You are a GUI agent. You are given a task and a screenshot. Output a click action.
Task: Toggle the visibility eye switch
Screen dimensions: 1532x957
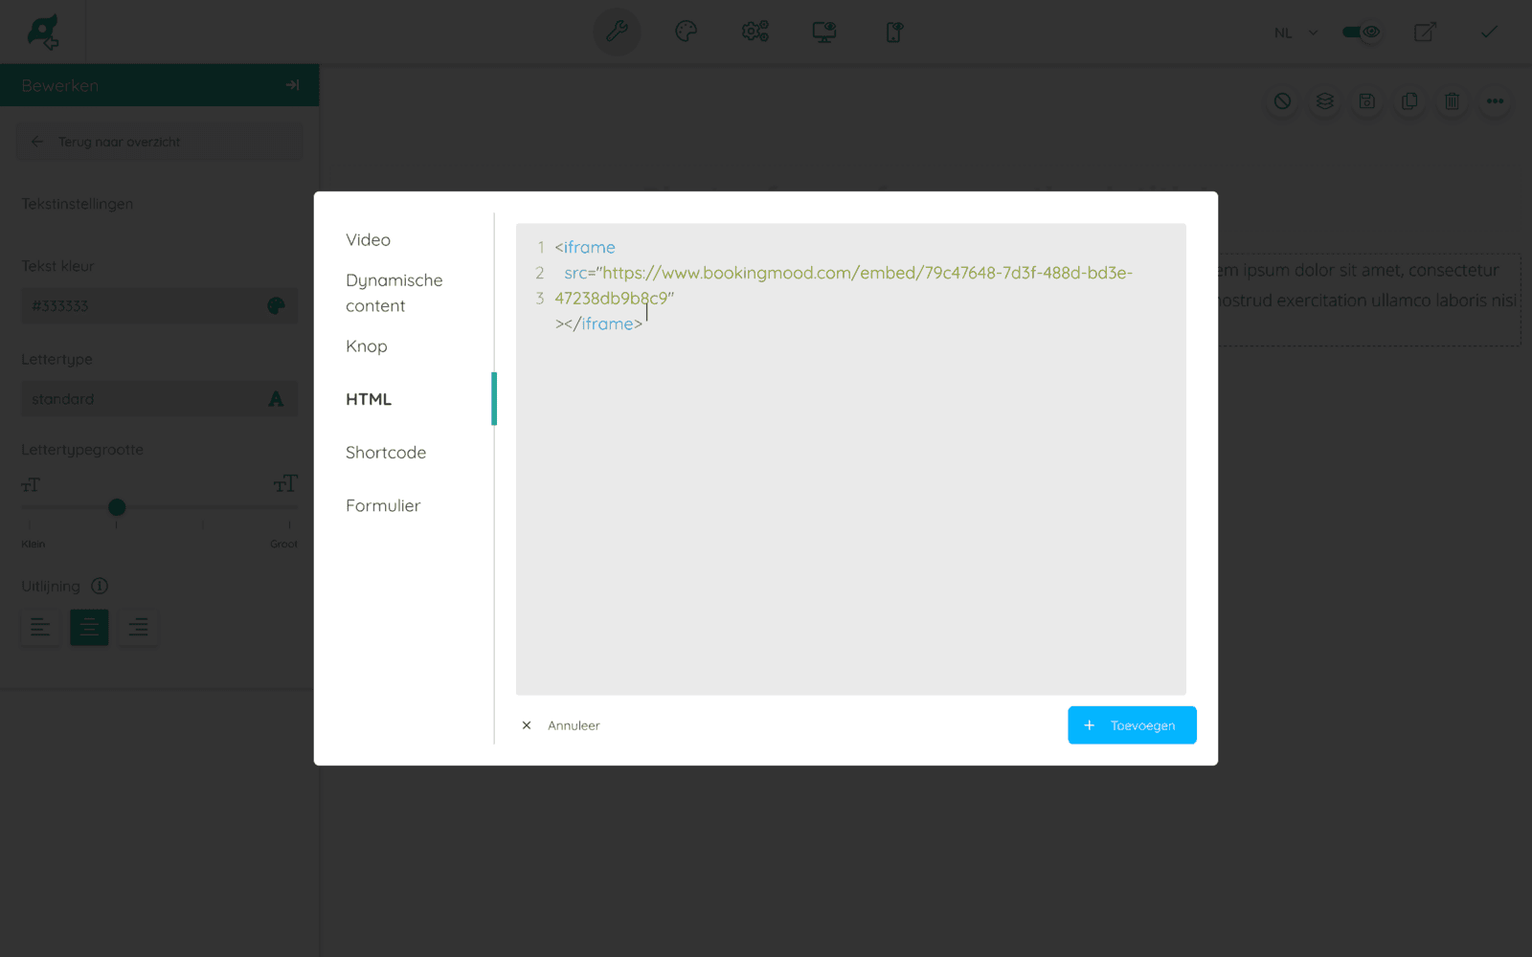1361,32
